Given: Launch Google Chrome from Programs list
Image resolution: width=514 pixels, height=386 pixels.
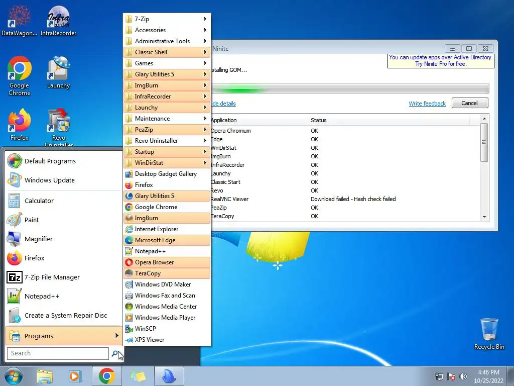Looking at the screenshot, I should 167,207.
